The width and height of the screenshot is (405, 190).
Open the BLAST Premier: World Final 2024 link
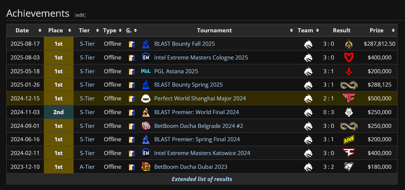(197, 112)
